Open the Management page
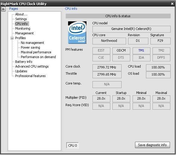Viewport: 176px width, 155px height. [x=24, y=33]
